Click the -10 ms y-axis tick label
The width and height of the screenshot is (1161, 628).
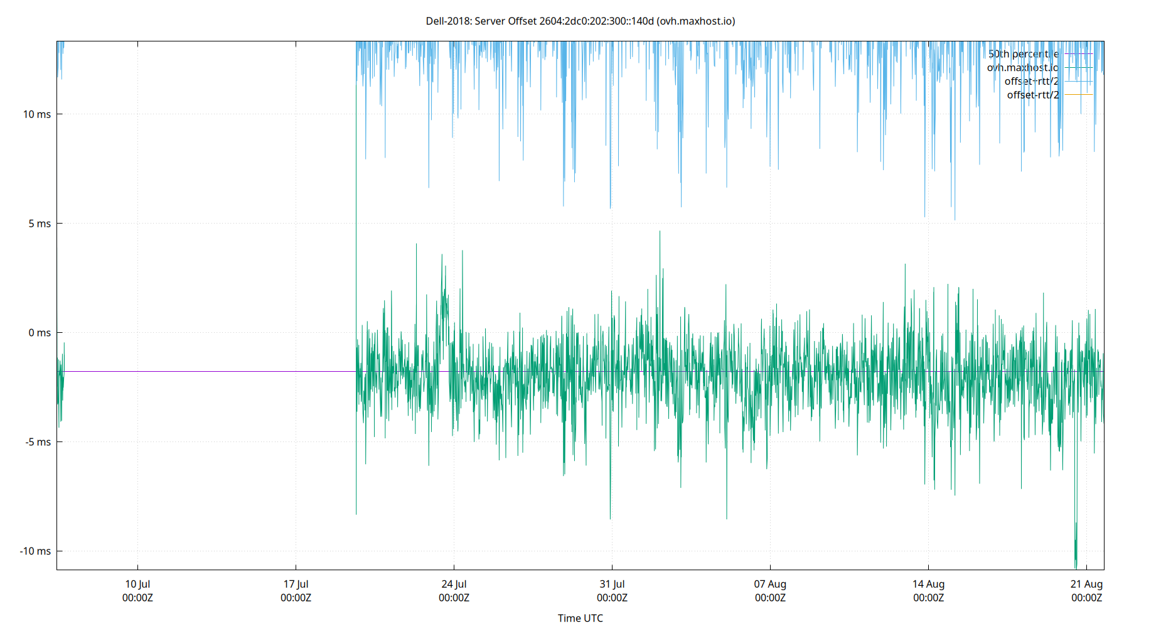pyautogui.click(x=36, y=551)
